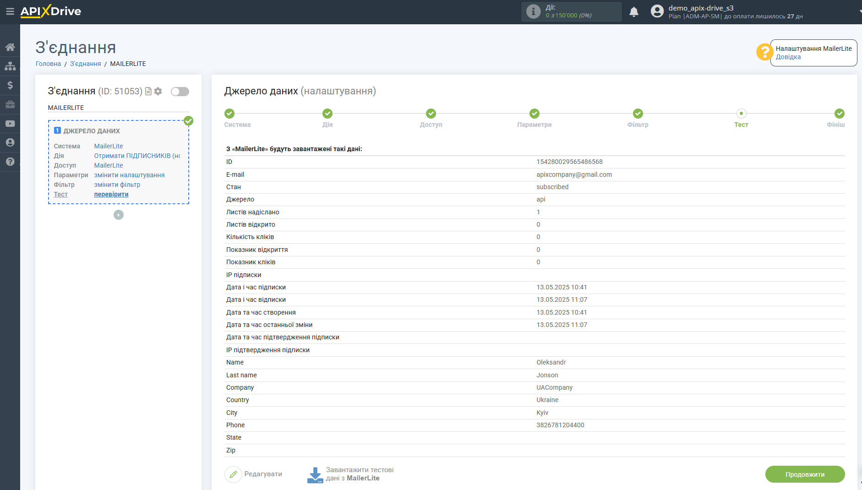This screenshot has width=862, height=490.
Task: Click the MAILERLITE connection name field
Action: pos(118,108)
